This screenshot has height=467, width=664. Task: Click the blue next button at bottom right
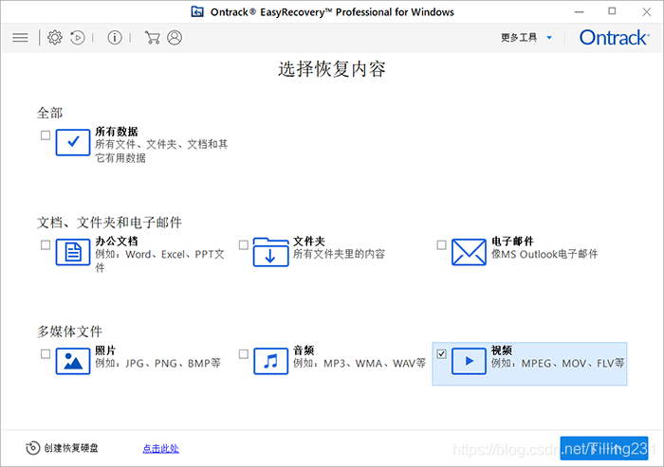tap(604, 448)
